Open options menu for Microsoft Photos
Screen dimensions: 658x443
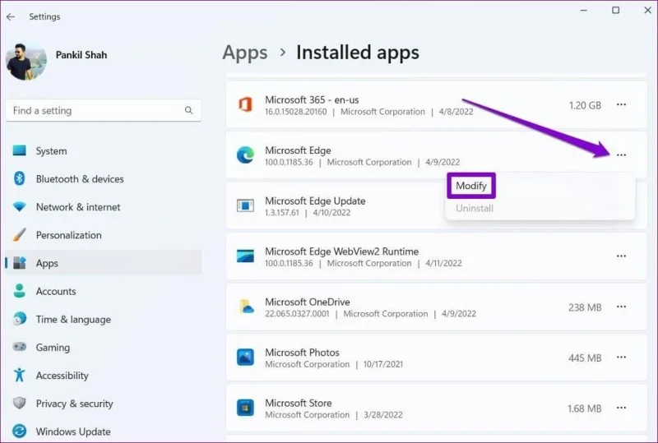click(x=621, y=358)
